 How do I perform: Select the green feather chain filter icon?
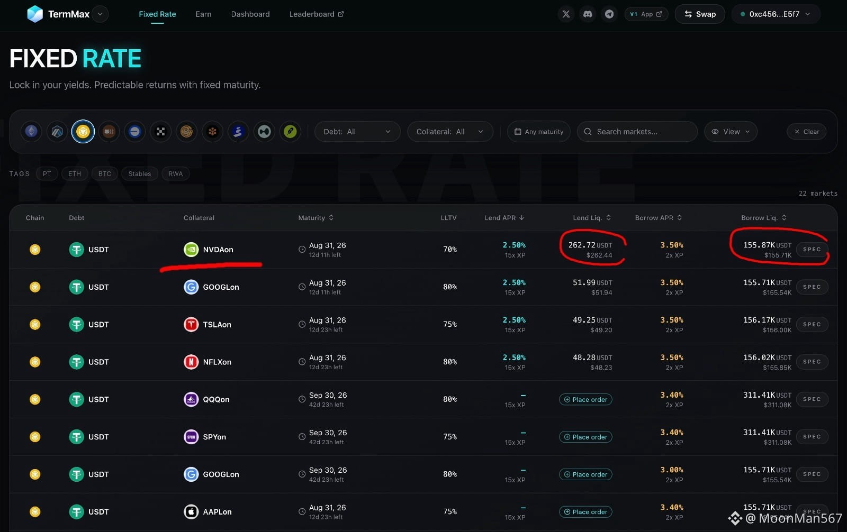[290, 132]
